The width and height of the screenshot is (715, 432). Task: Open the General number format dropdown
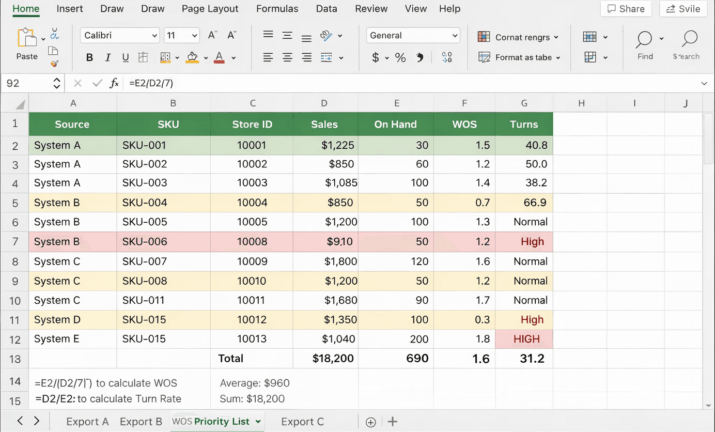click(413, 35)
